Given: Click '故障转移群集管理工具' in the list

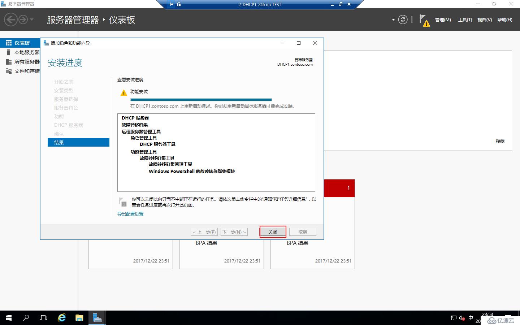Looking at the screenshot, I should click(x=170, y=164).
